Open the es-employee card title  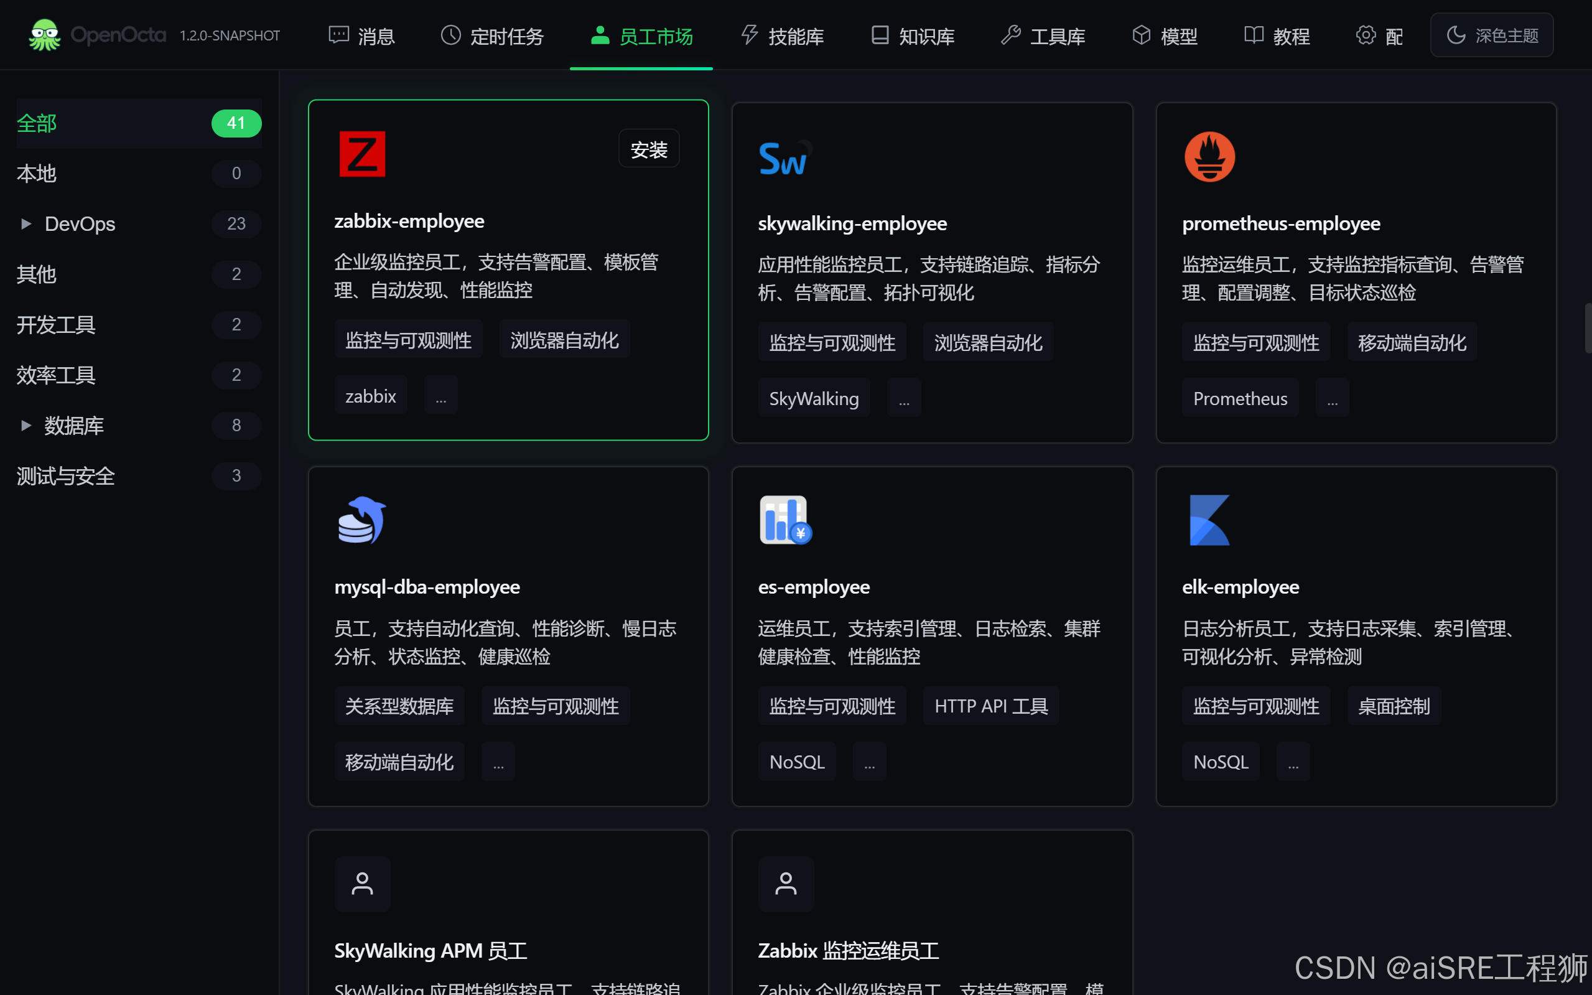click(814, 587)
